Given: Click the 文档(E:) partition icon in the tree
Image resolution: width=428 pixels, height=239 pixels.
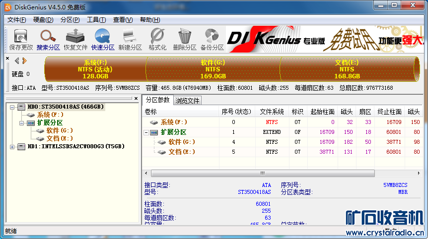Looking at the screenshot, I should 40,139.
